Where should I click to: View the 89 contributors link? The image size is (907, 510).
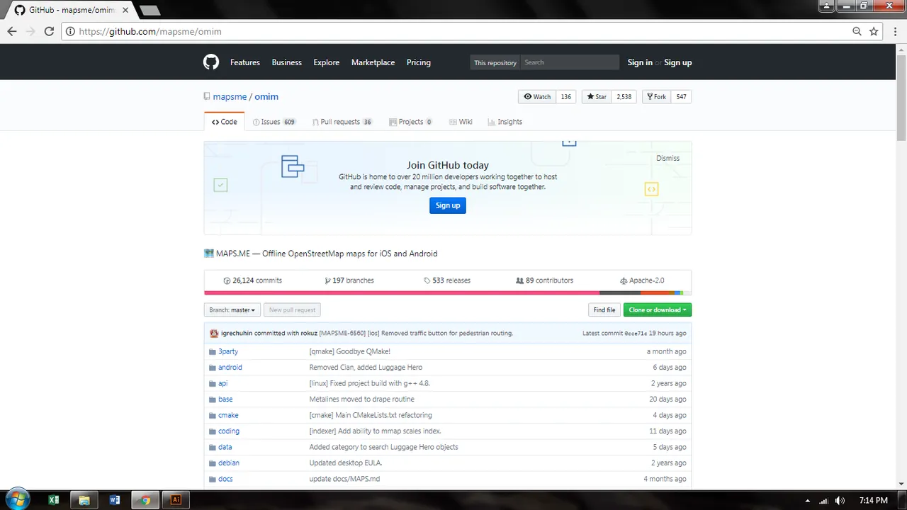click(x=545, y=280)
